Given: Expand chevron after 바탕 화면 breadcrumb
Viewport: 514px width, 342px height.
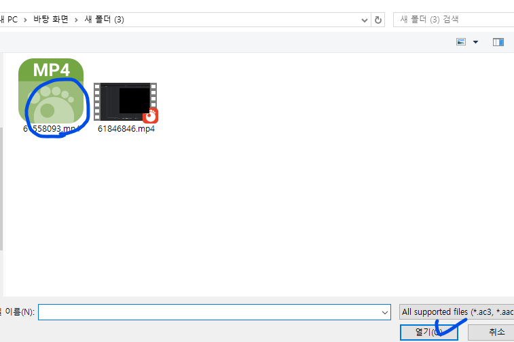Looking at the screenshot, I should pos(76,20).
